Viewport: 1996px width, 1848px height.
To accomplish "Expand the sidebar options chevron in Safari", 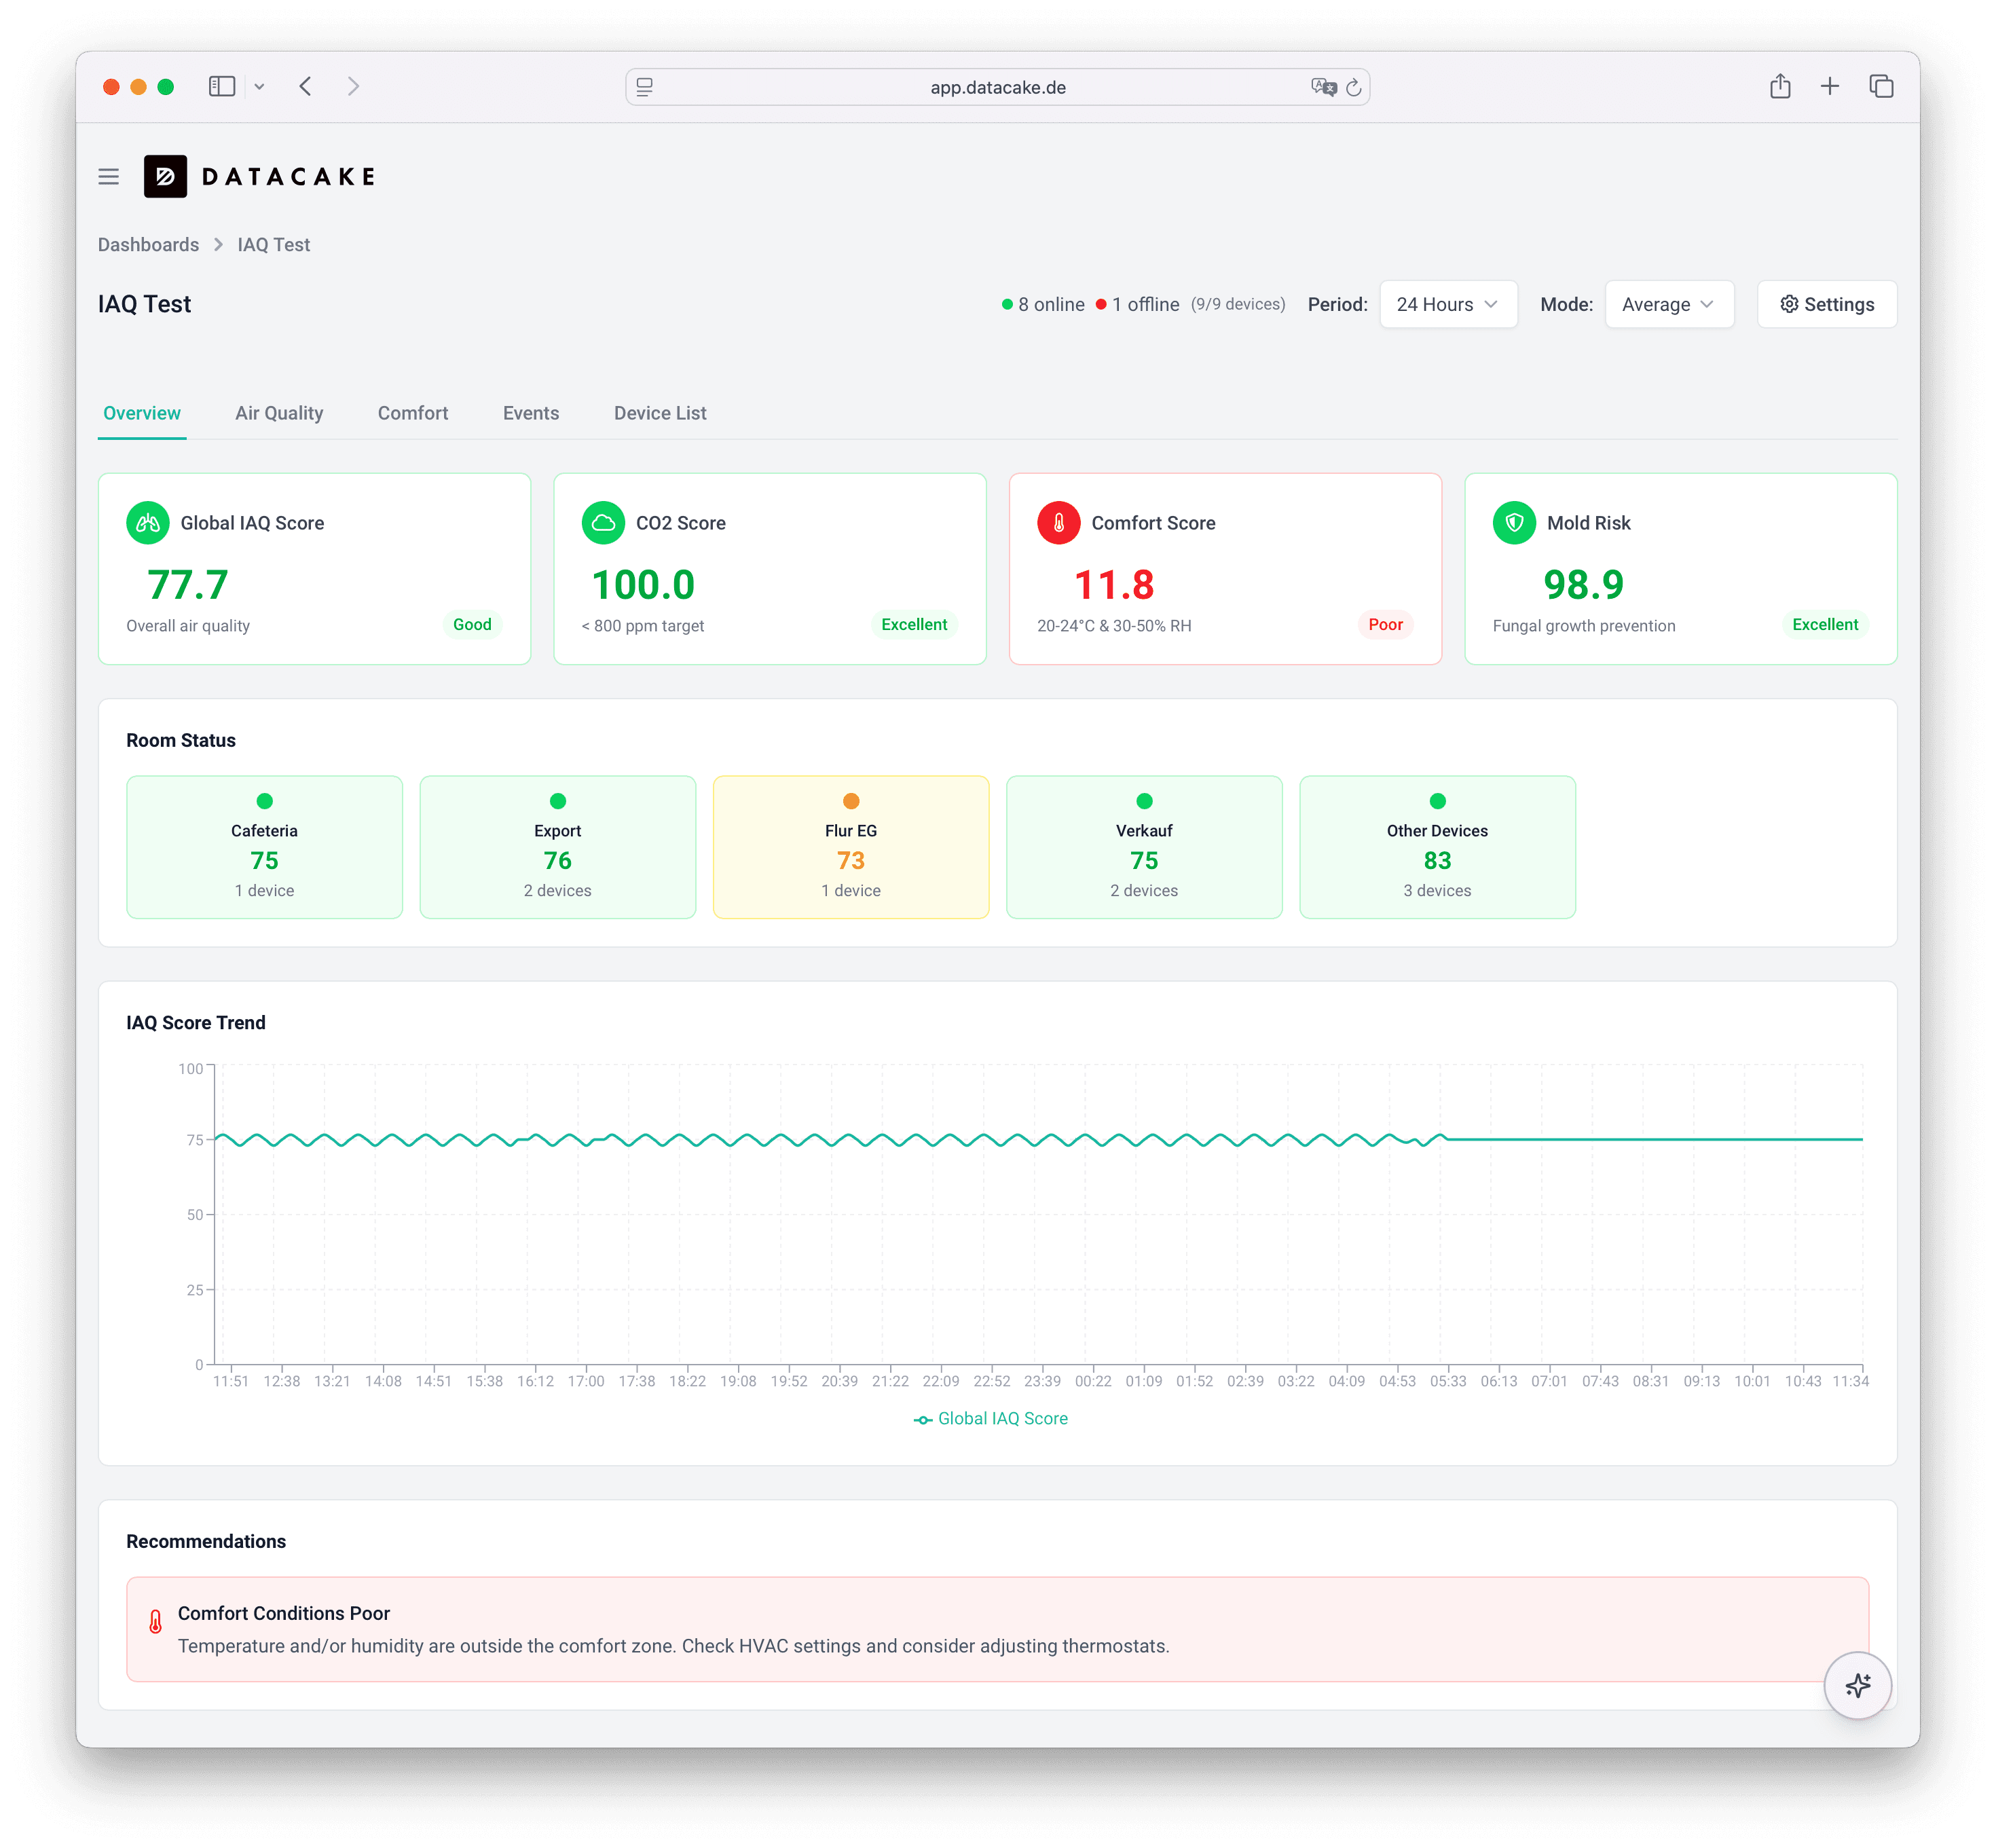I will [x=260, y=87].
